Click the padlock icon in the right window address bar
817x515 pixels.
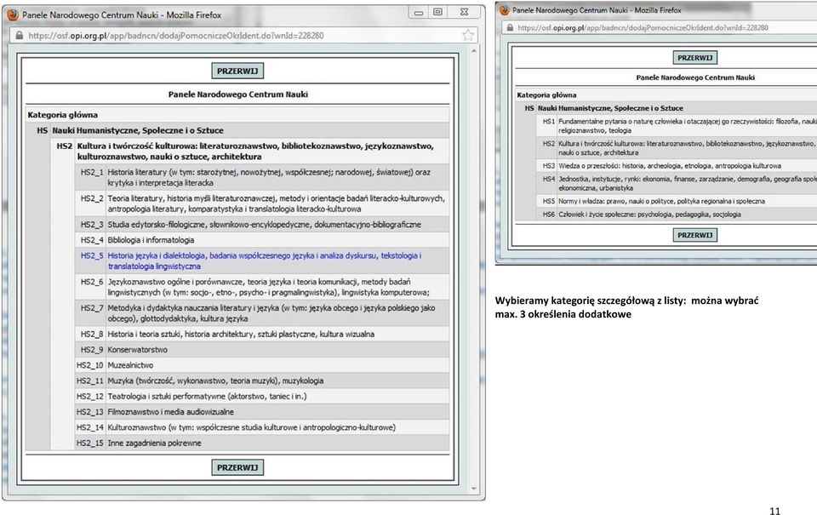tap(510, 27)
